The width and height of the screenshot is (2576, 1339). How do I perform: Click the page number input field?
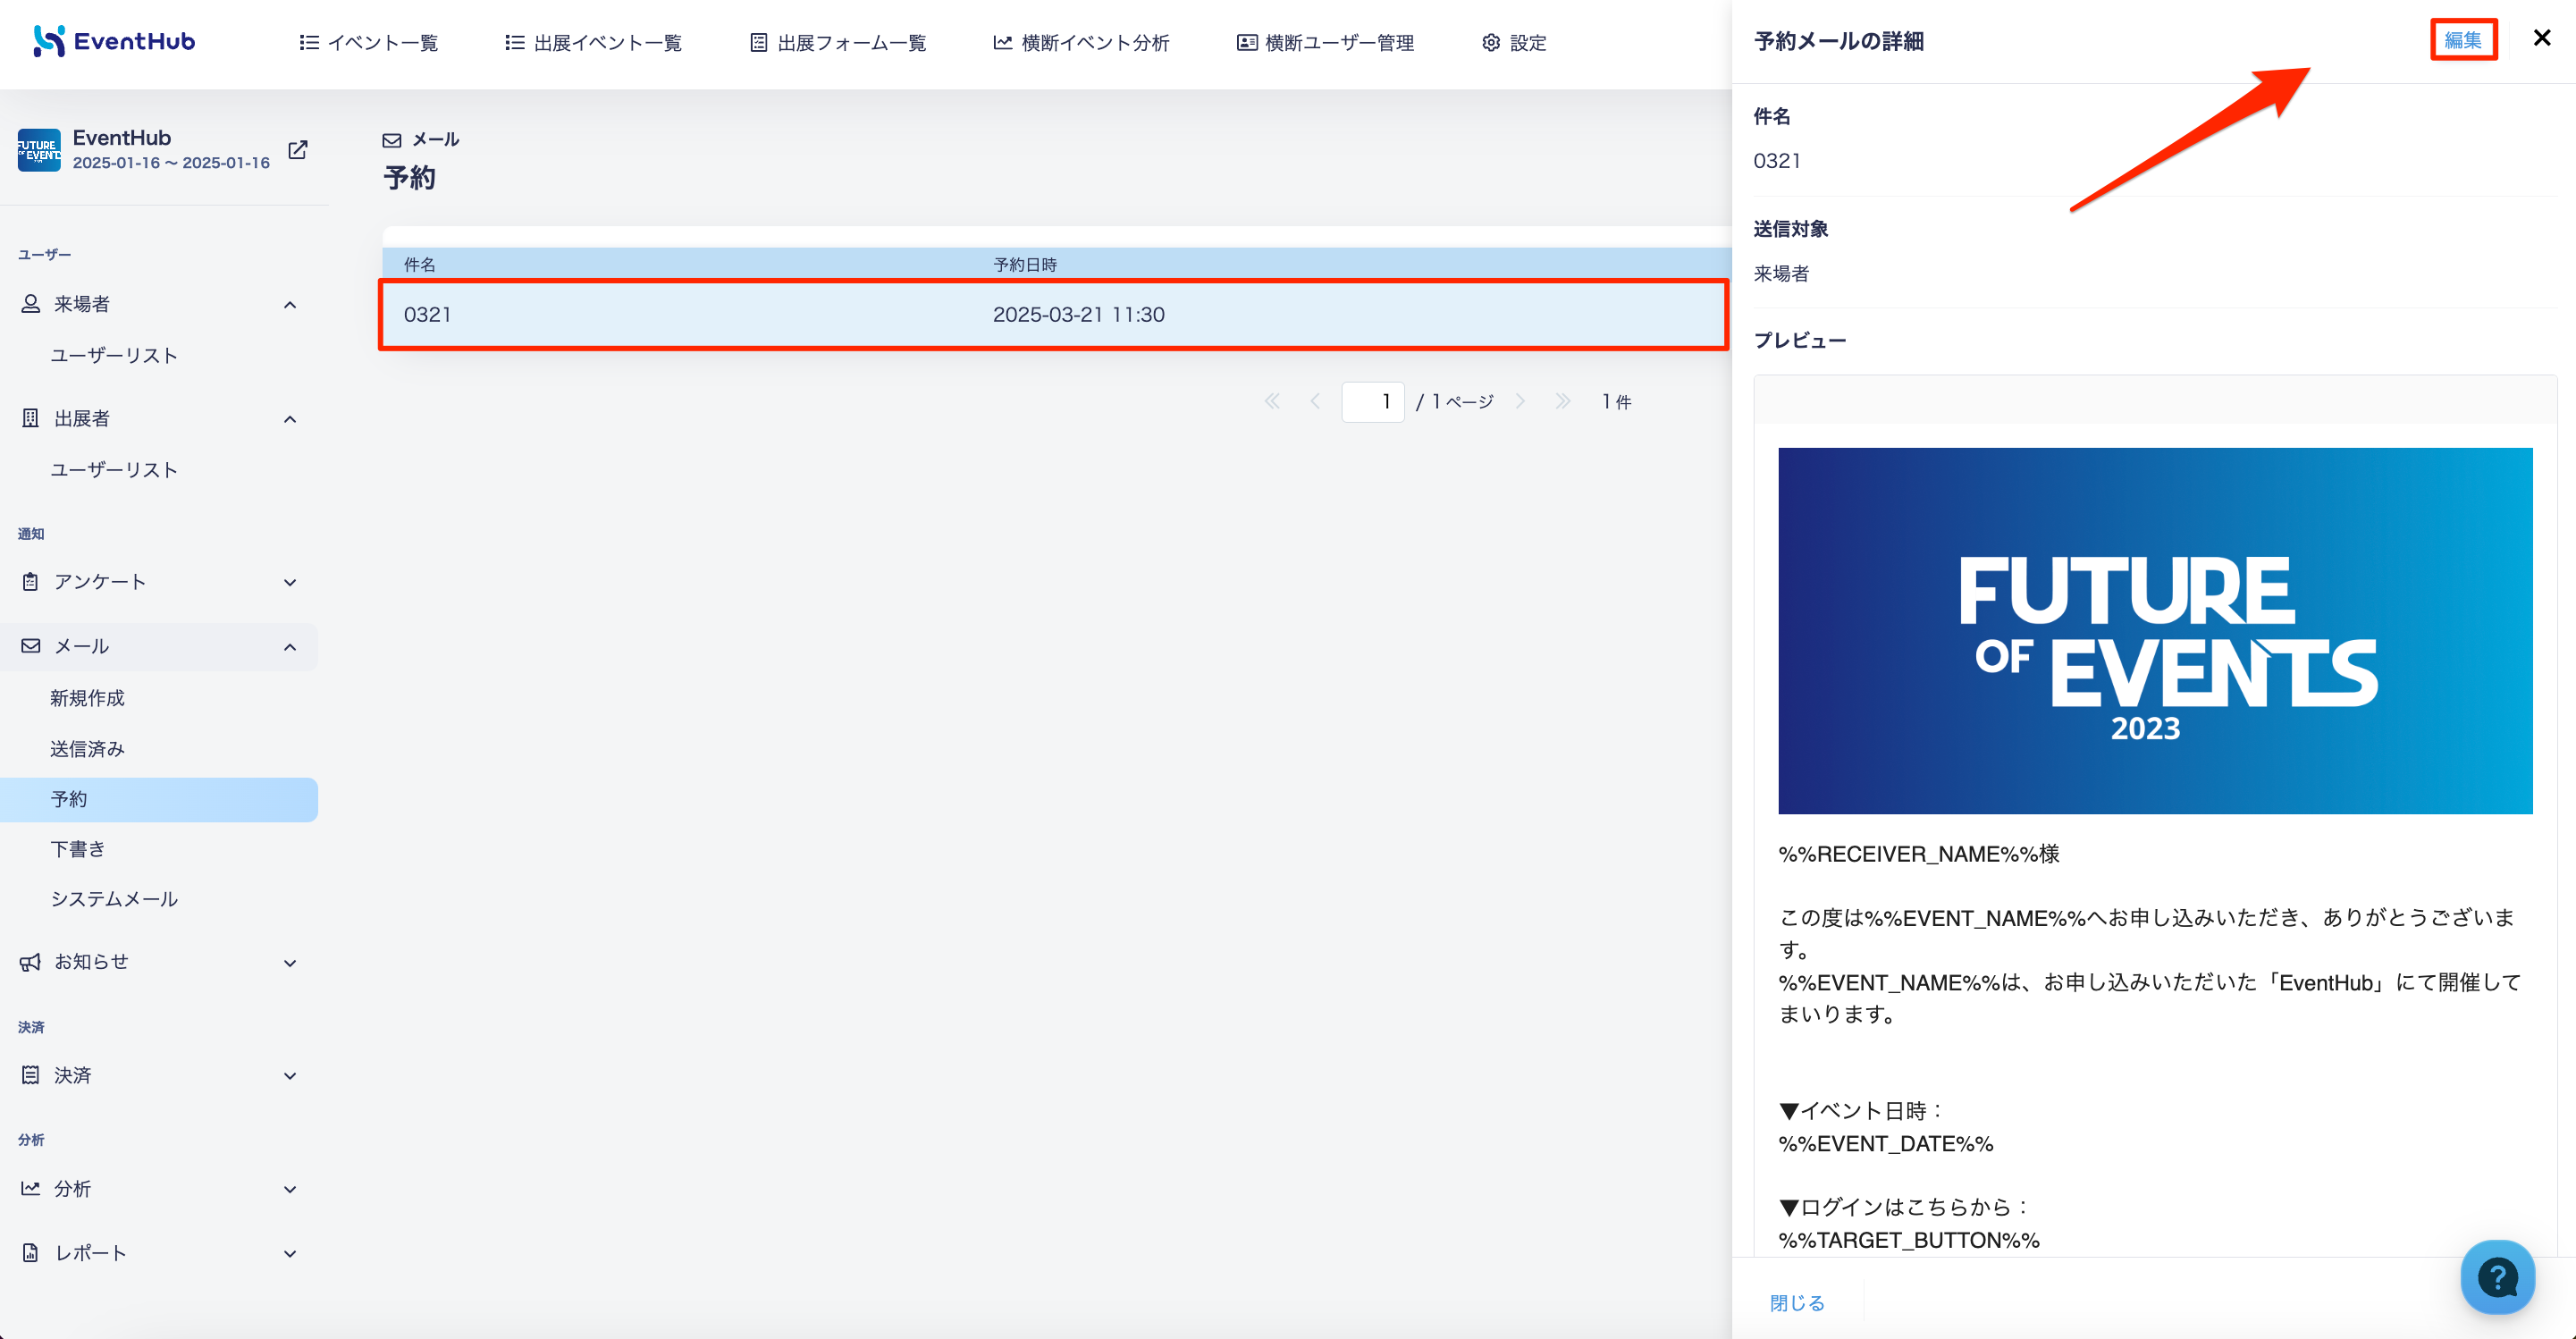click(x=1372, y=402)
